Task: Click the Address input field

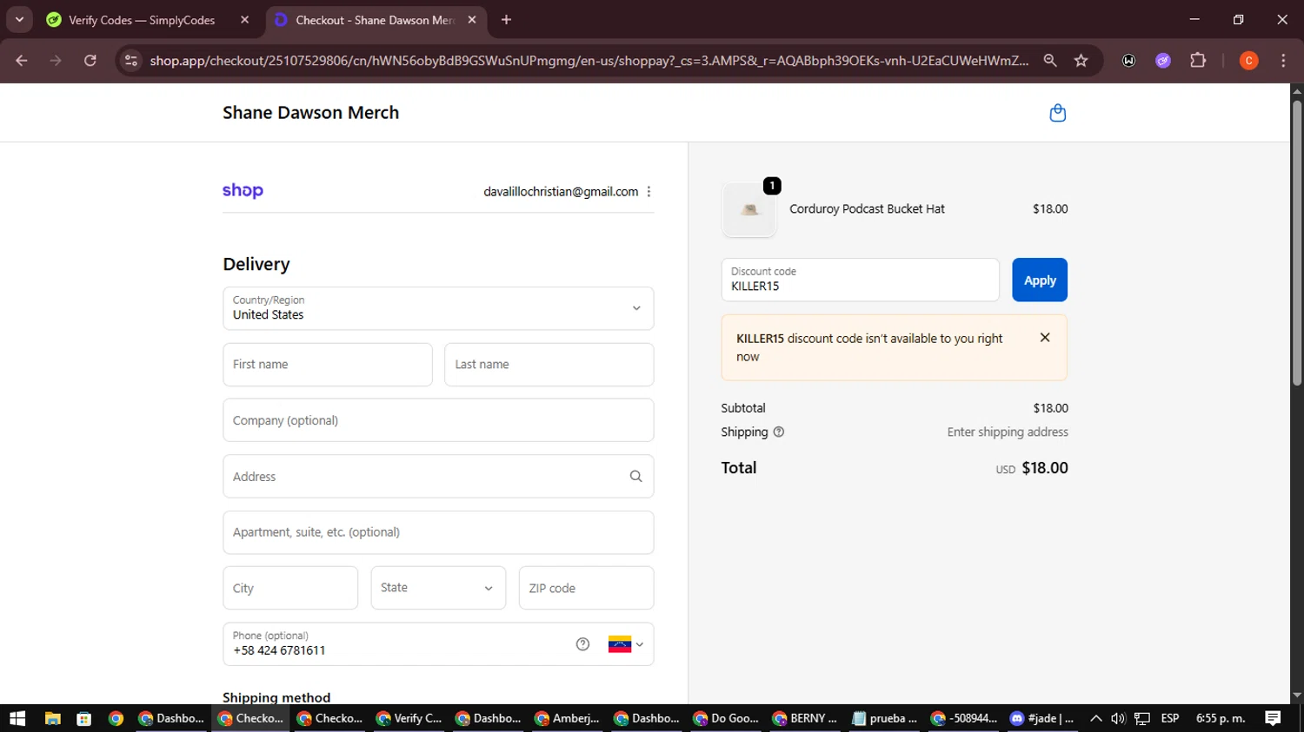Action: (x=438, y=477)
